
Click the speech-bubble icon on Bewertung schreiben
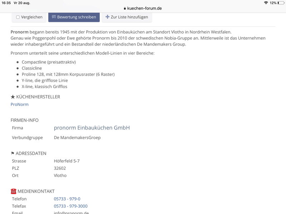click(x=54, y=17)
